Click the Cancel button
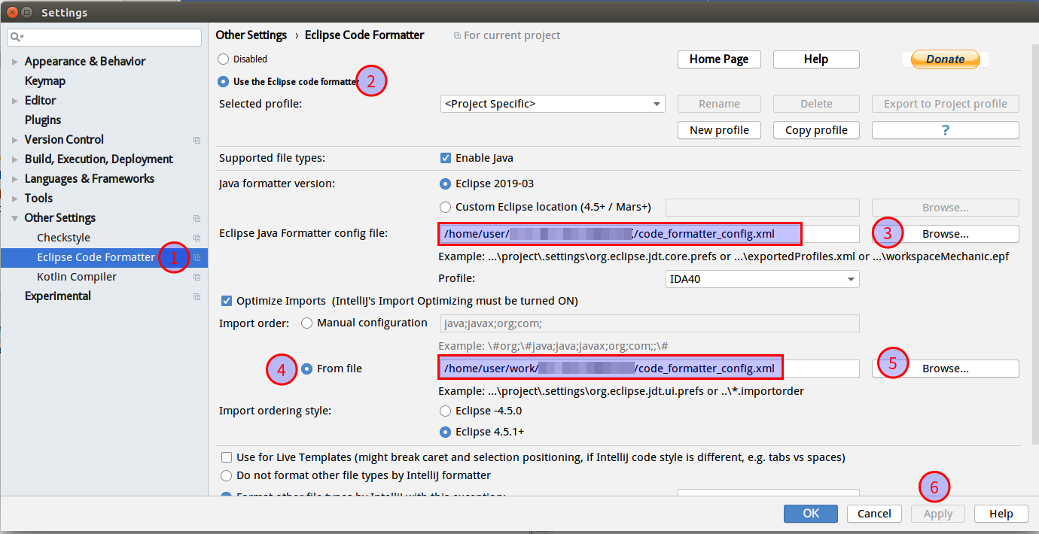This screenshot has height=534, width=1039. click(874, 514)
